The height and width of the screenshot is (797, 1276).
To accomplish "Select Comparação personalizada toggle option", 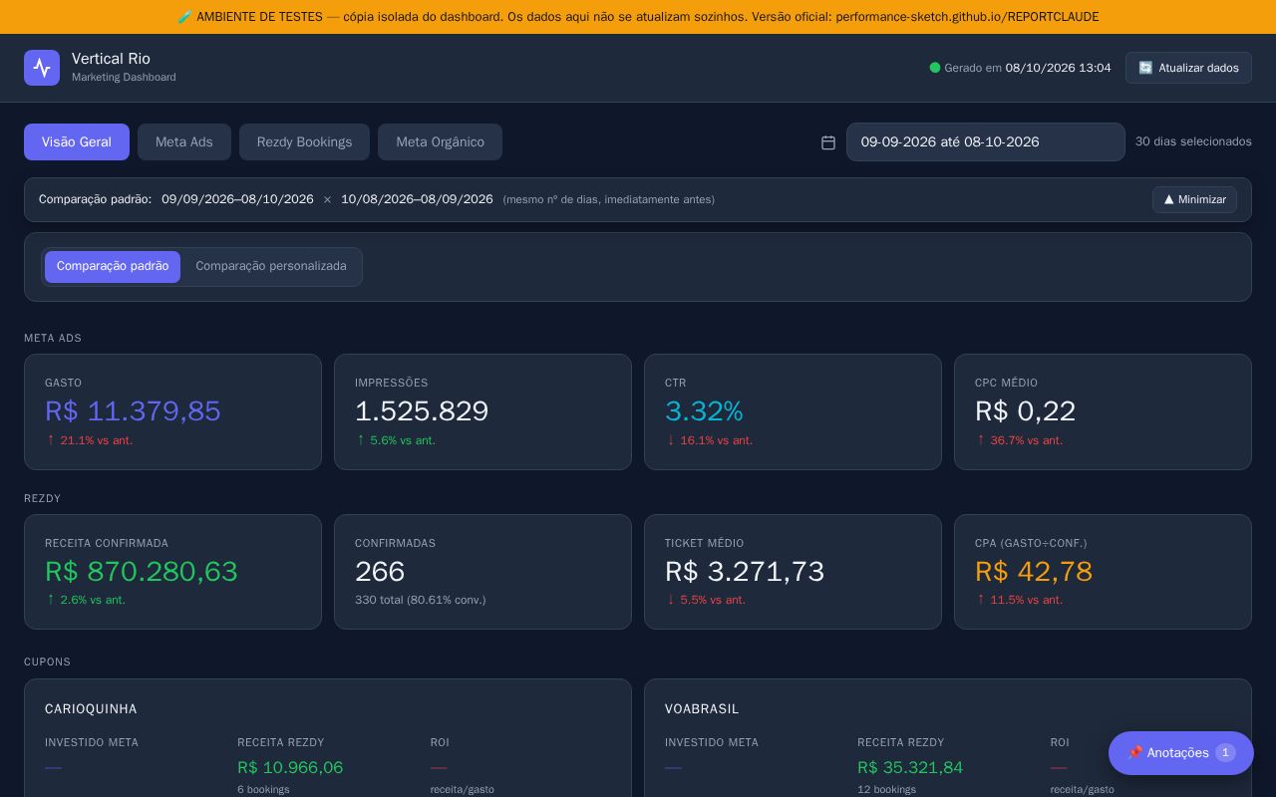I will 271,267.
